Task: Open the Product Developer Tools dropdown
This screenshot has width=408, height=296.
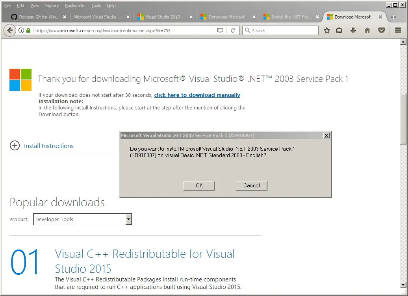Action: (x=82, y=219)
